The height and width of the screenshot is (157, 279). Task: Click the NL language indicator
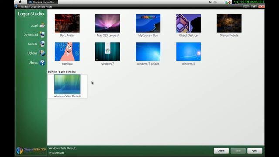211,2
